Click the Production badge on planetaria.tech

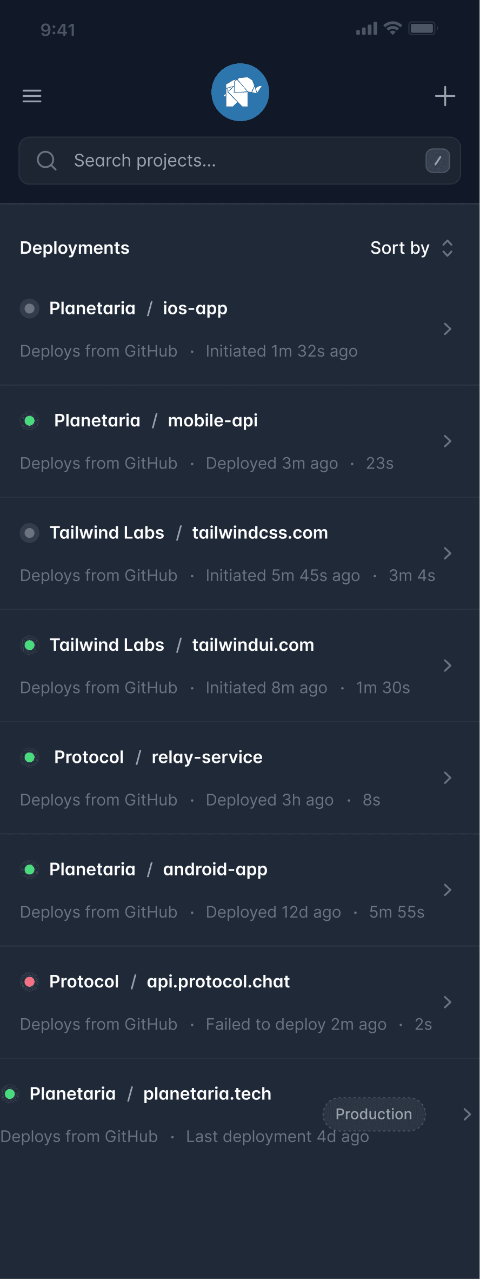pyautogui.click(x=374, y=1114)
